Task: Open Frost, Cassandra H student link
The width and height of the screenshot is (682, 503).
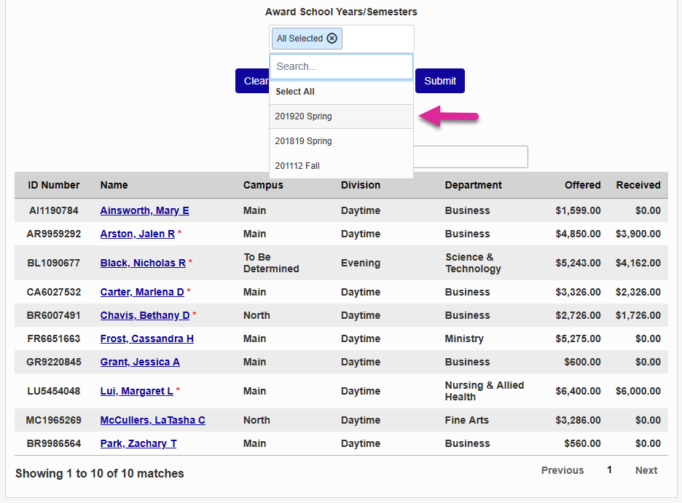Action: coord(146,338)
